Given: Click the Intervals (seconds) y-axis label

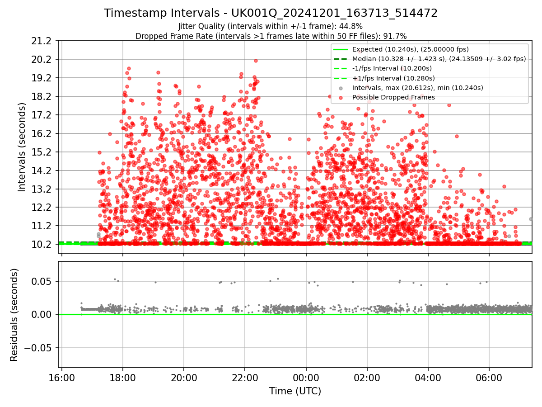Looking at the screenshot, I should tap(22, 147).
